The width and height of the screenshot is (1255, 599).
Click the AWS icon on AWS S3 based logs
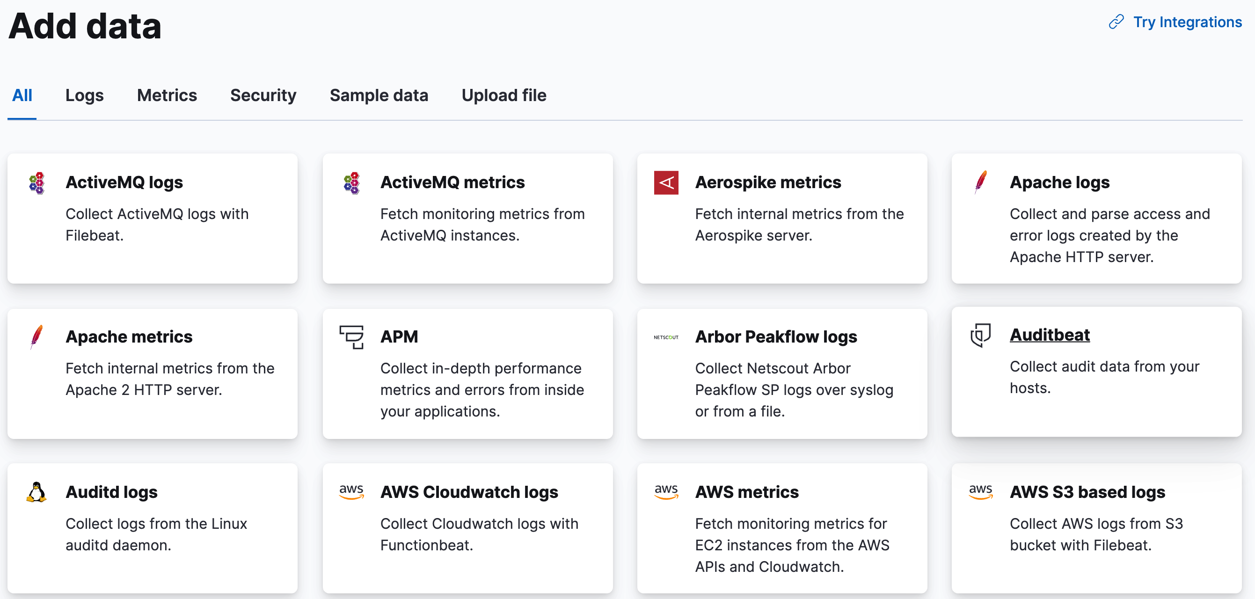(x=981, y=492)
